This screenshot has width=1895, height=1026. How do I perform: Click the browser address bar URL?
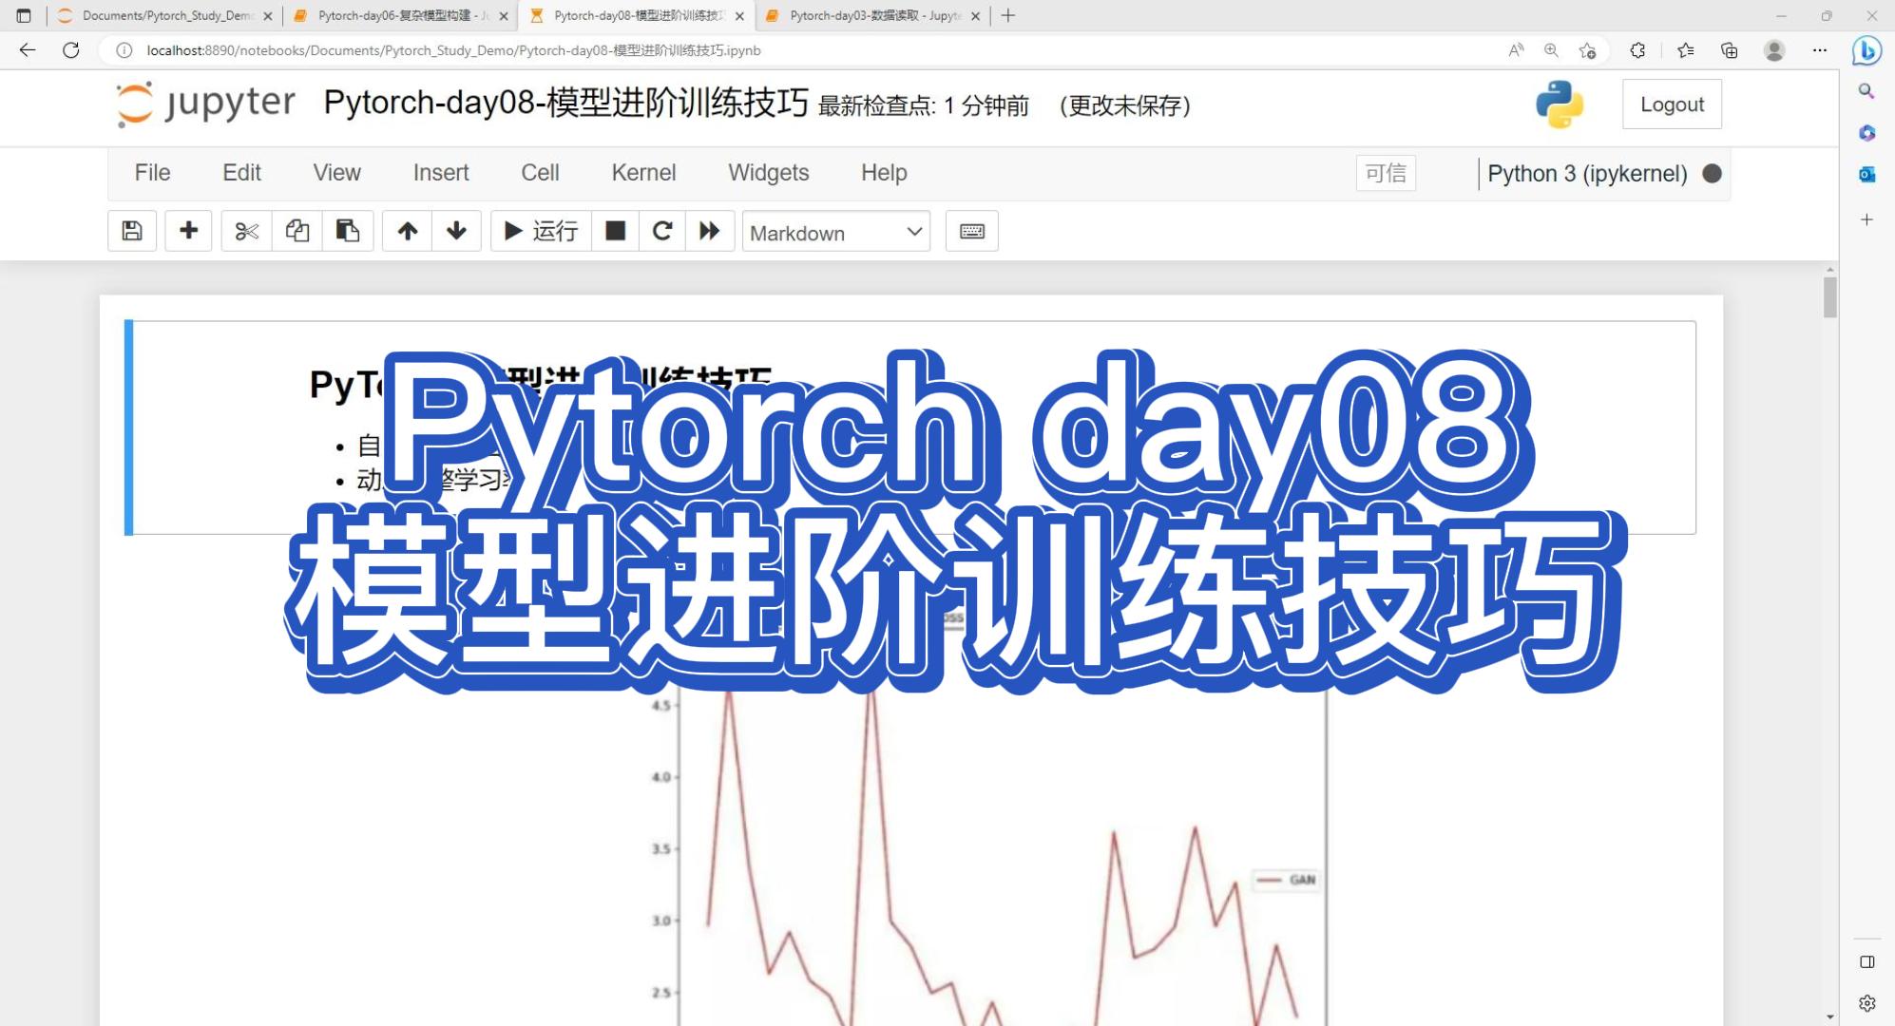tap(453, 50)
